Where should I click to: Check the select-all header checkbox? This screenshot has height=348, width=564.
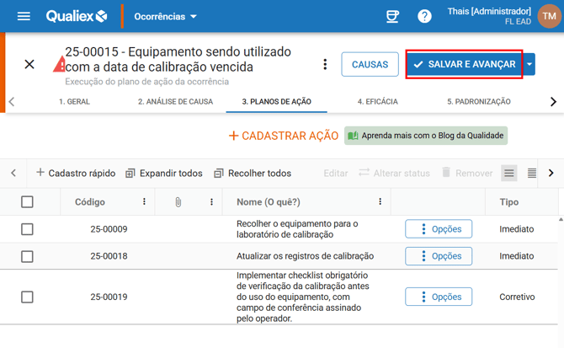tap(27, 202)
